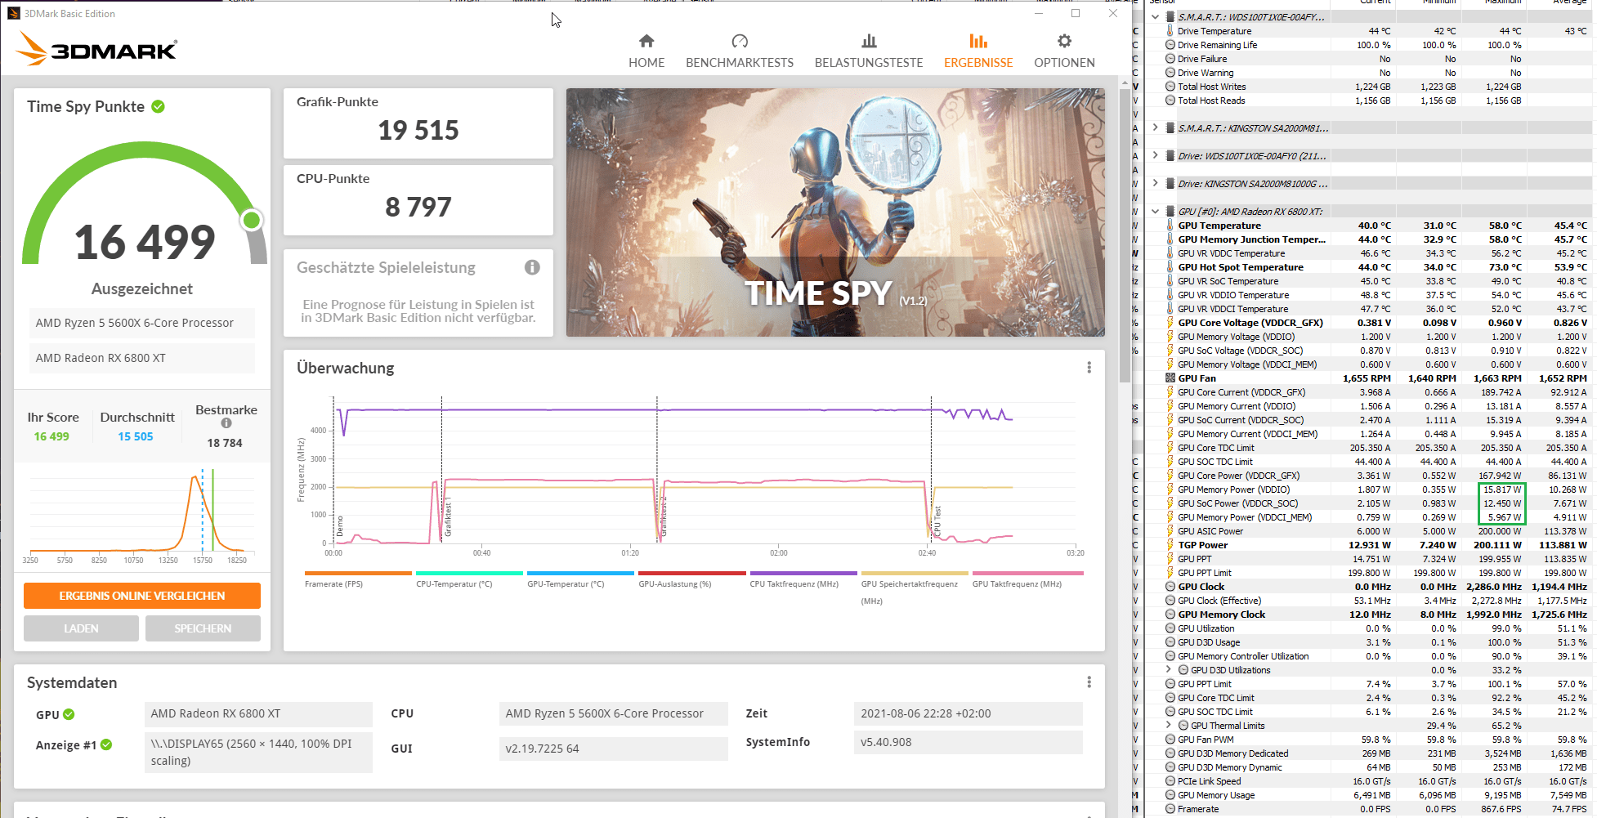The height and width of the screenshot is (818, 1597).
Task: Open BENCHMARKTESTS gauge icon
Action: pos(740,41)
